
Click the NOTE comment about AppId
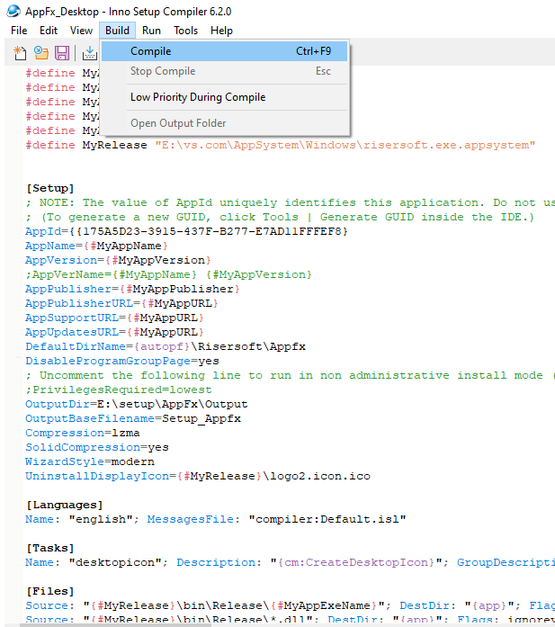(x=290, y=202)
